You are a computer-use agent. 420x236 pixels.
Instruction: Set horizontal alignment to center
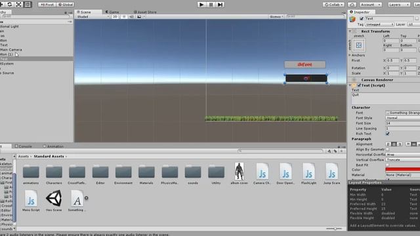coord(394,144)
